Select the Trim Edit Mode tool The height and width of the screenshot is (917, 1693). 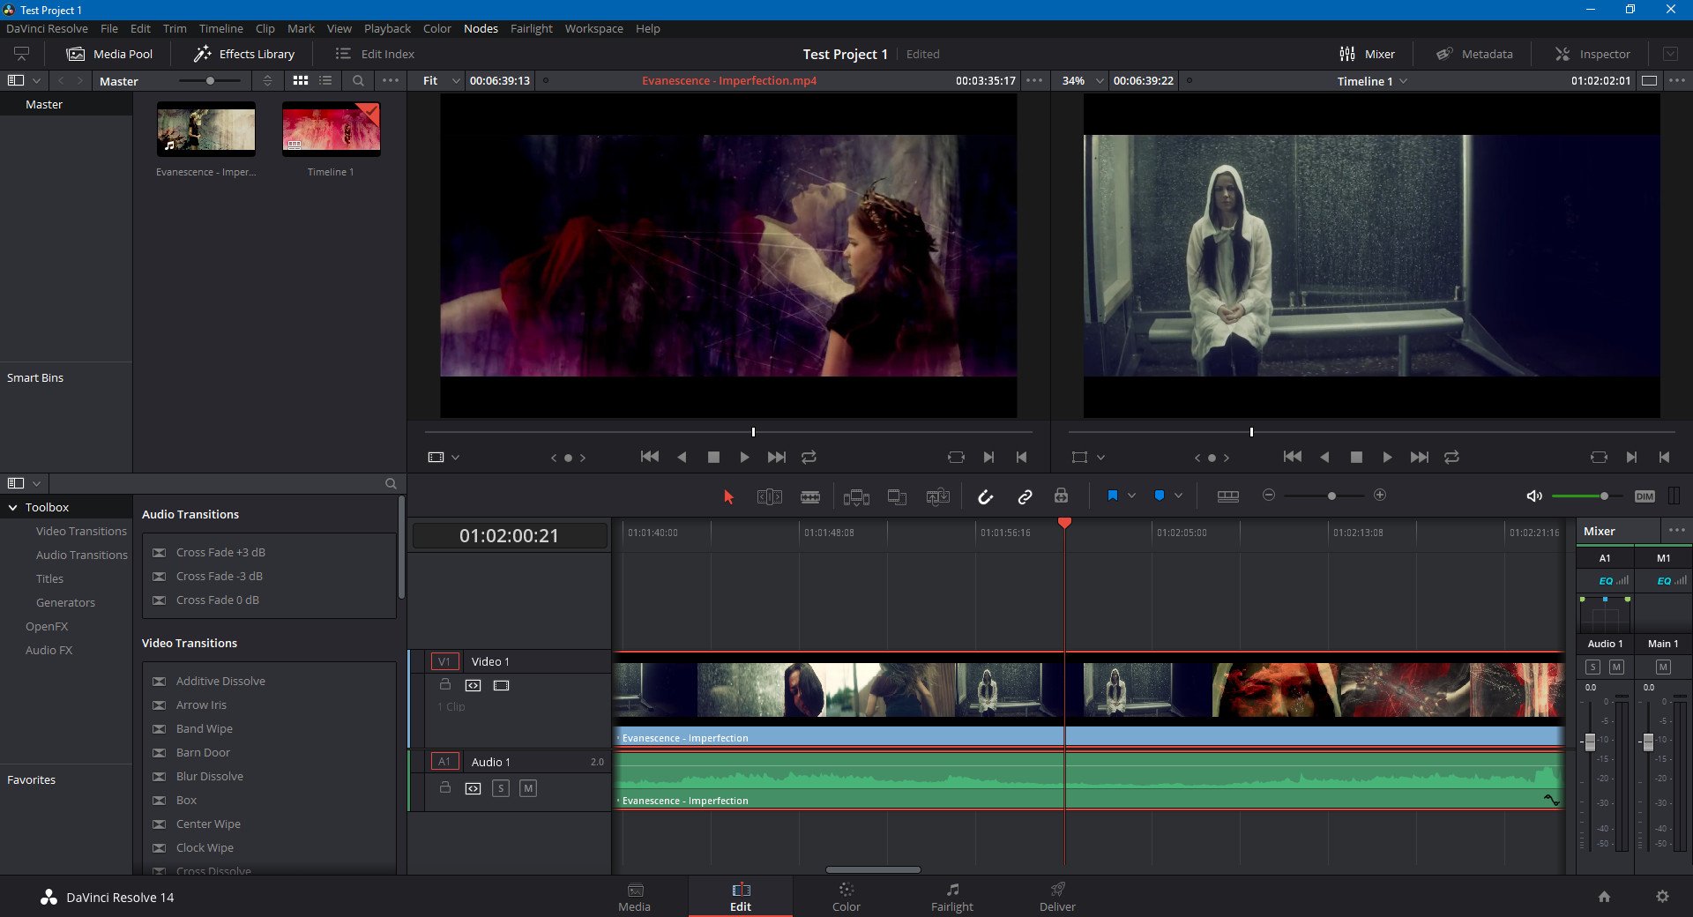[769, 496]
